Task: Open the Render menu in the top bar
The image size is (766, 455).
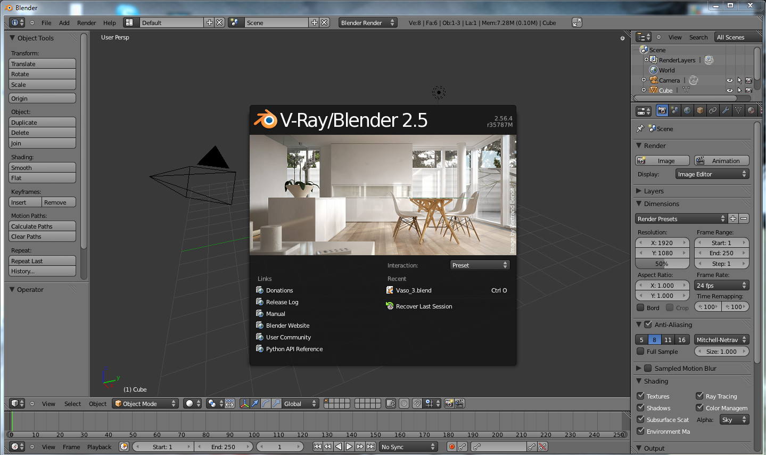Action: (x=86, y=22)
